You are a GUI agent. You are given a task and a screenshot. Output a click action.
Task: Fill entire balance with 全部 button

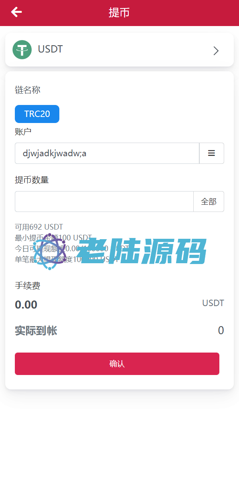coord(209,202)
